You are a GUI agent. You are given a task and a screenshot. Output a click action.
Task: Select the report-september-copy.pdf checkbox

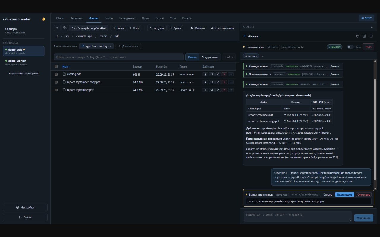tap(56, 82)
